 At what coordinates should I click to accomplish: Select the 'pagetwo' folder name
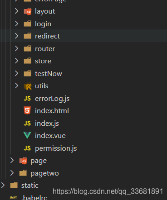(x=44, y=174)
